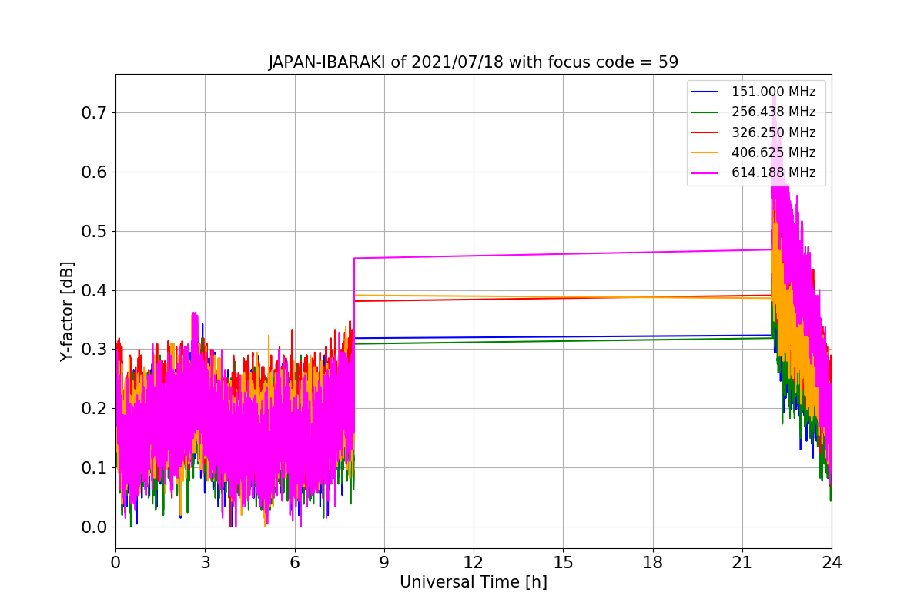Click the y-axis tick label 0.6
The width and height of the screenshot is (924, 616).
(93, 172)
